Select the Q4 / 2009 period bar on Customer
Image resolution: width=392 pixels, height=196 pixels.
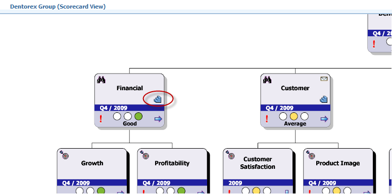pos(295,108)
